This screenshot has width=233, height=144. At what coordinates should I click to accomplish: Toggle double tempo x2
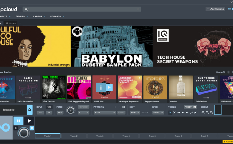(40, 112)
